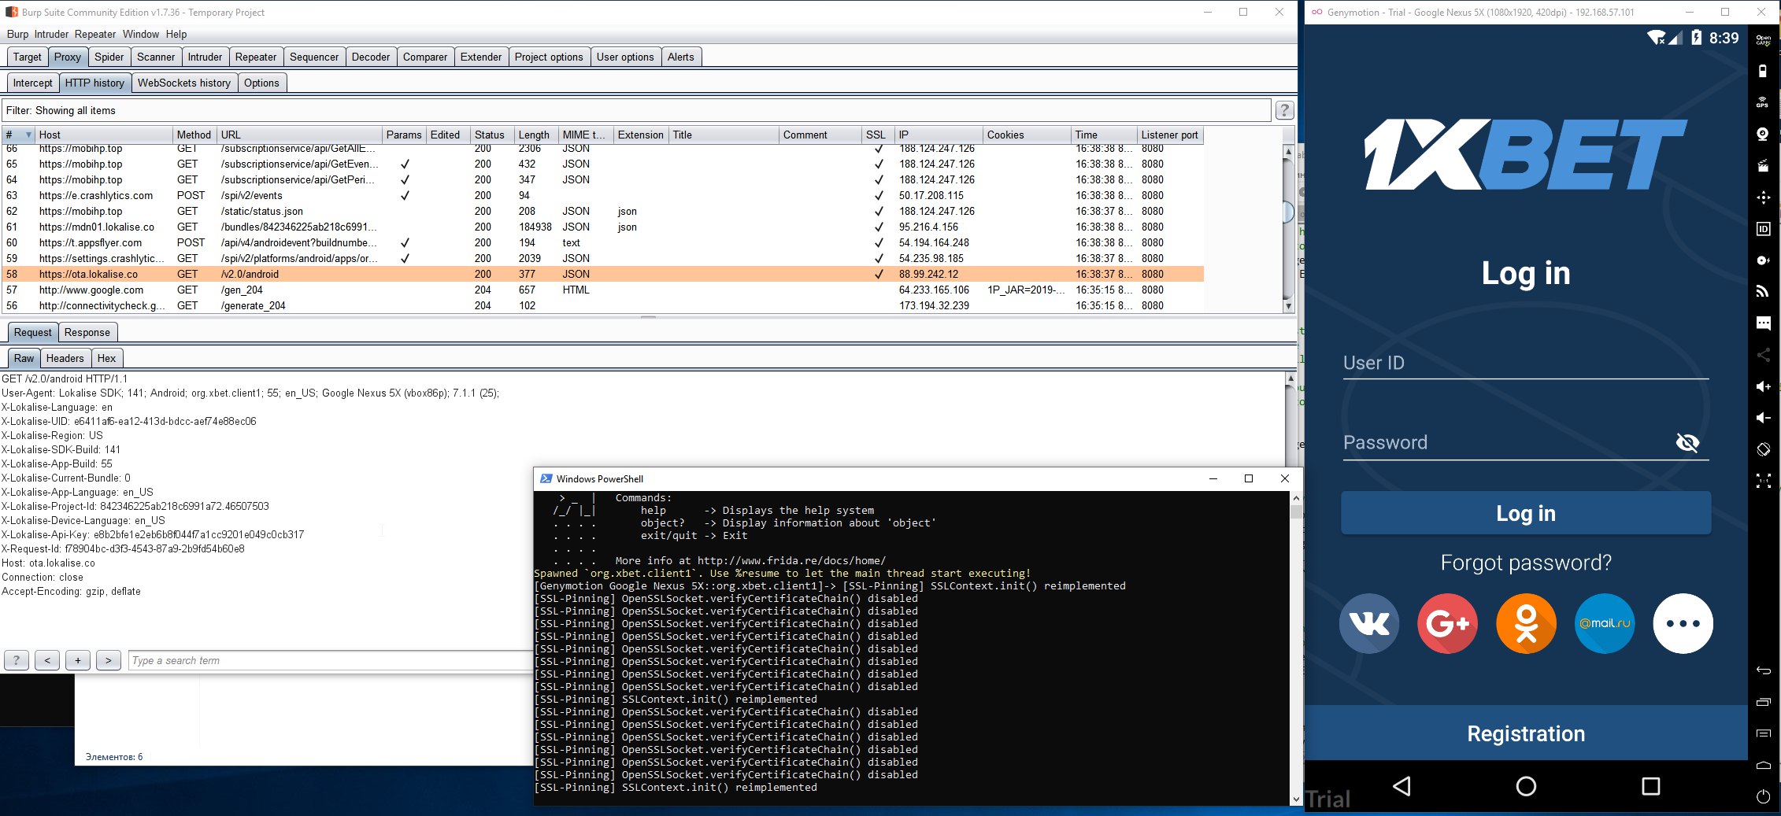Screen dimensions: 1781x816
Task: Tap Android home navigation circle
Action: (x=1526, y=786)
